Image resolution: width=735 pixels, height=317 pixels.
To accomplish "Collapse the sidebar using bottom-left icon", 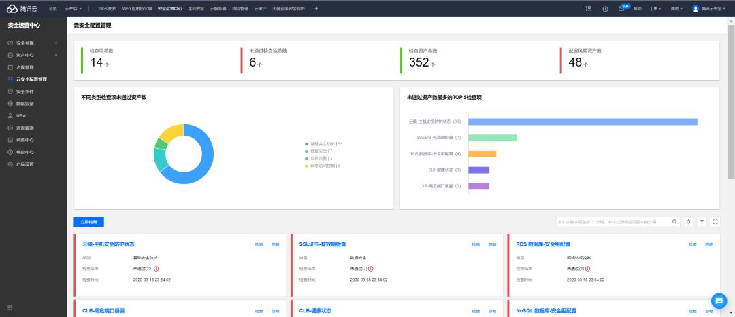I will 10,307.
